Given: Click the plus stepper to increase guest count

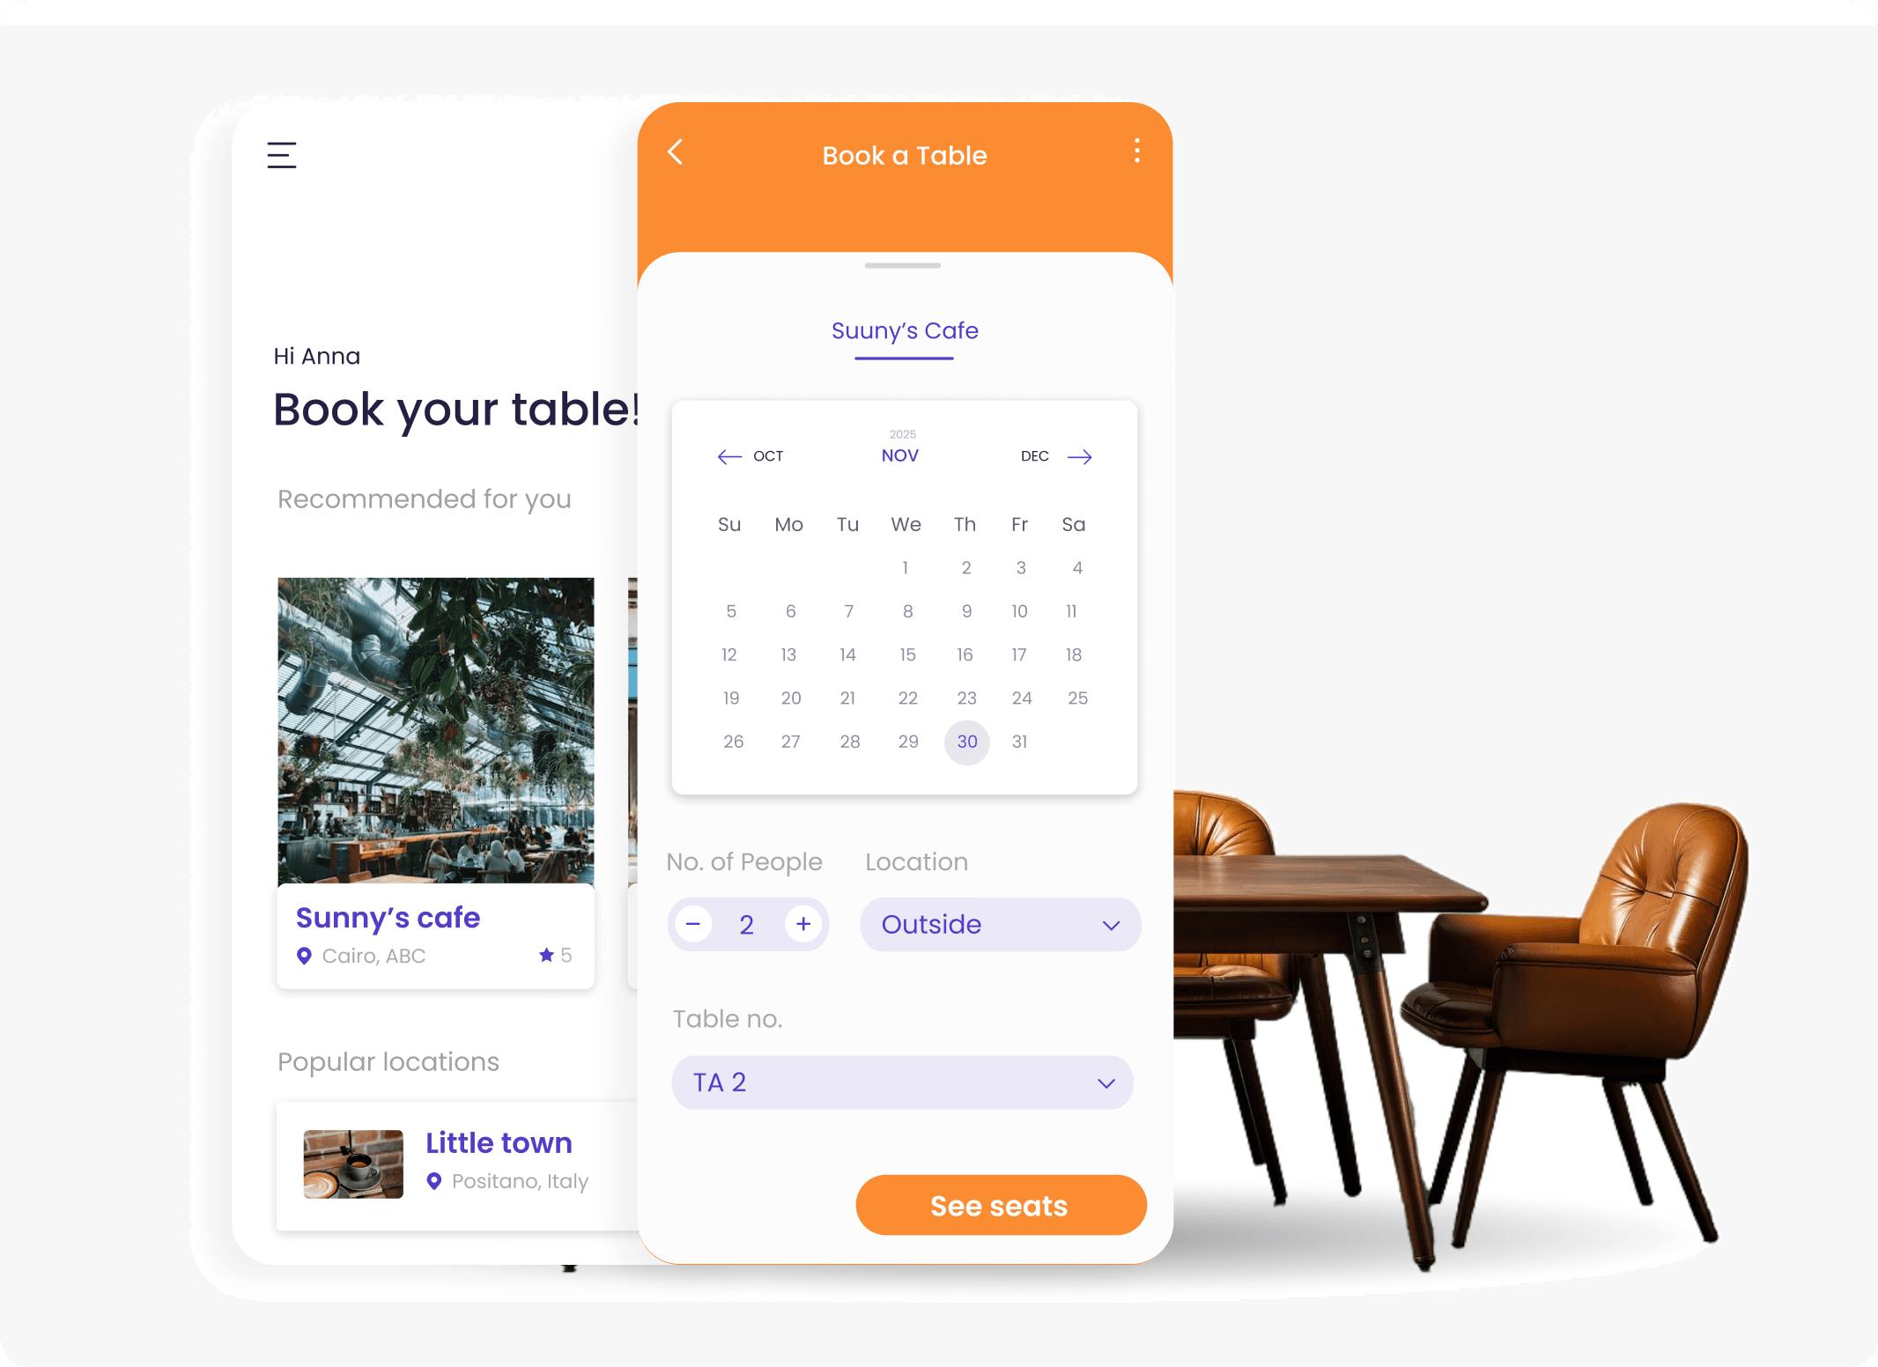Looking at the screenshot, I should pyautogui.click(x=802, y=924).
